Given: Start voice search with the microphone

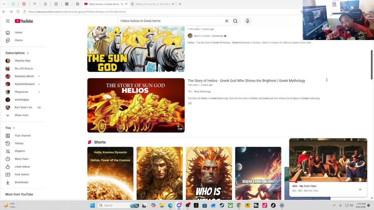Looking at the screenshot, I should click(x=247, y=21).
